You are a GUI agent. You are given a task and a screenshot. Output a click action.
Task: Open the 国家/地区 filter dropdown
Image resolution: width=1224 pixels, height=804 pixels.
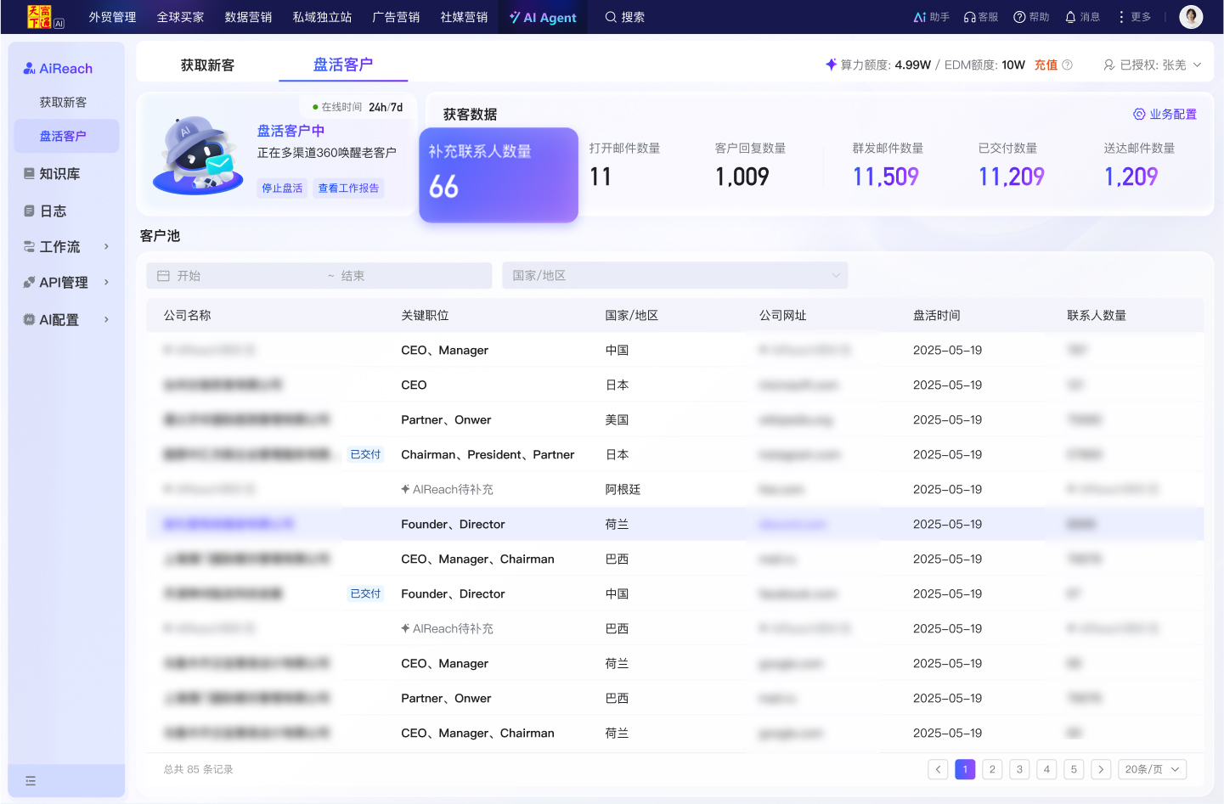(x=674, y=275)
